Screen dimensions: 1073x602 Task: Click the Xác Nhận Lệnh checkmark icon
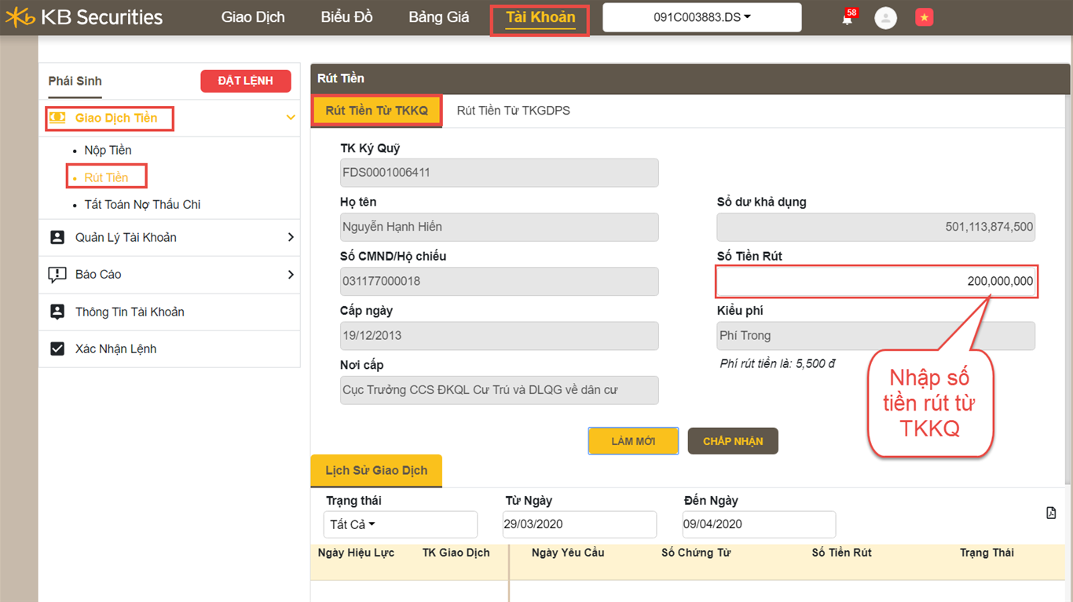pyautogui.click(x=57, y=348)
